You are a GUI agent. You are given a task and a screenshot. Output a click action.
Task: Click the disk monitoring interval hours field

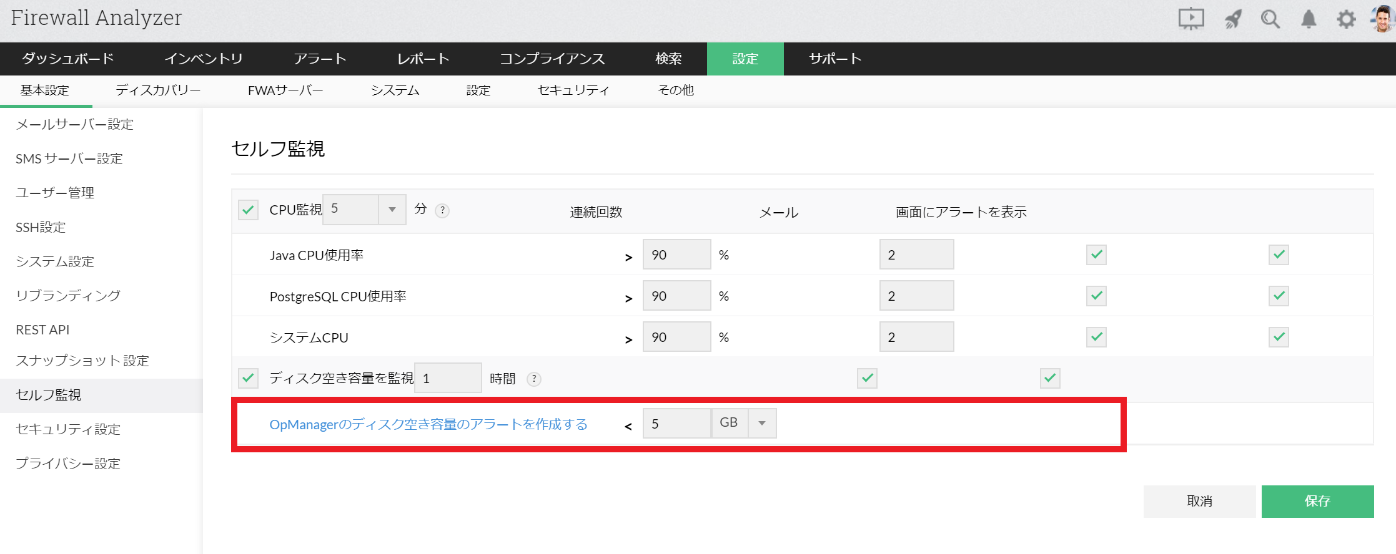coord(448,378)
